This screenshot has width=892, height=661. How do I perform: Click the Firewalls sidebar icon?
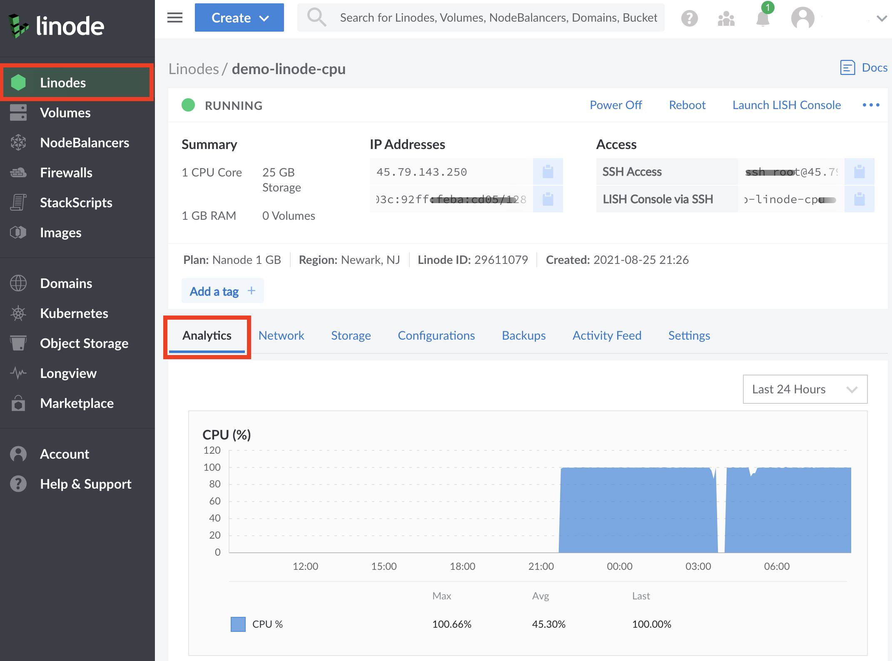18,172
